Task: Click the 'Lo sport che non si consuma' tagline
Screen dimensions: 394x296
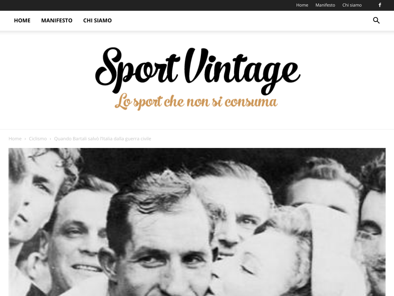Action: pyautogui.click(x=196, y=102)
